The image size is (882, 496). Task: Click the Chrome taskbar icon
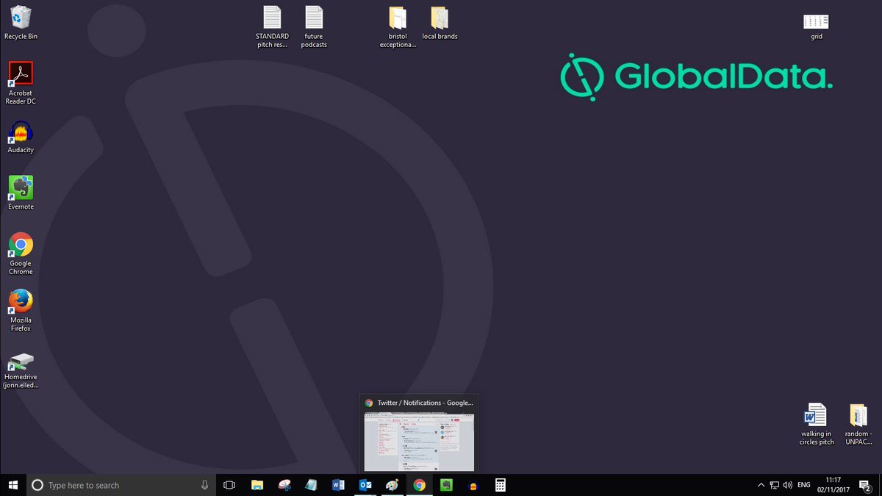(419, 485)
